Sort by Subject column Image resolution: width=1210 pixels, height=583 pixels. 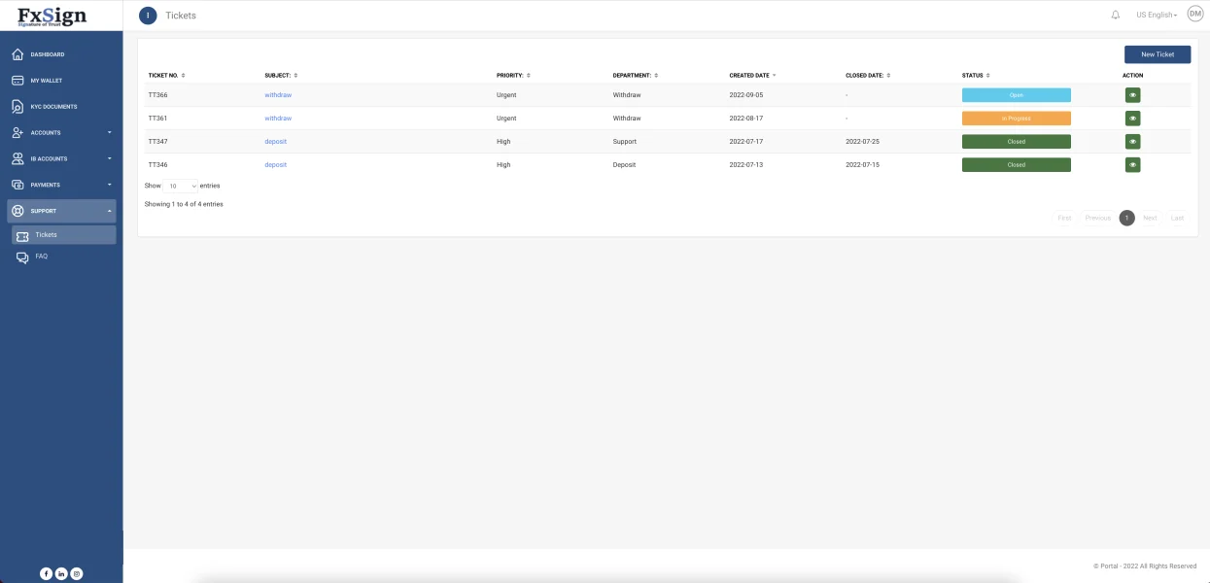pos(281,75)
